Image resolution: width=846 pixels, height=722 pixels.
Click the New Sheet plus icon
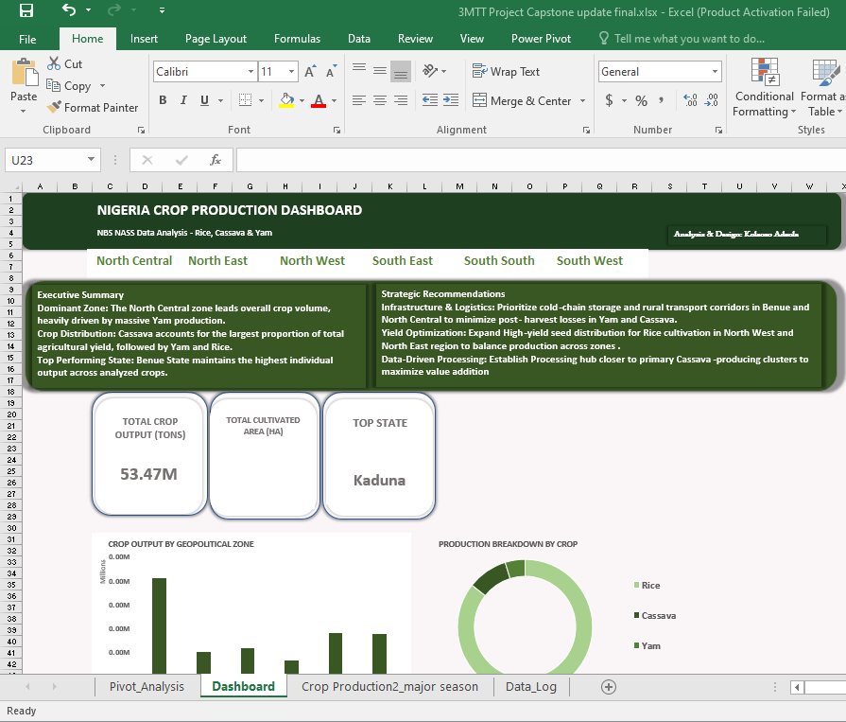click(609, 687)
